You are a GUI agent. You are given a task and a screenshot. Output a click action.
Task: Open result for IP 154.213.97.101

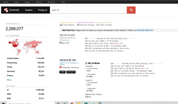pyautogui.click(x=68, y=60)
